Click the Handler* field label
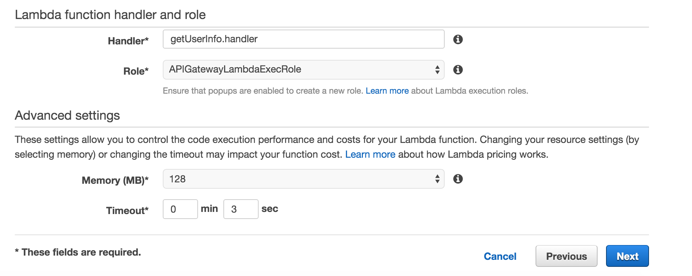This screenshot has width=692, height=276. pos(128,41)
